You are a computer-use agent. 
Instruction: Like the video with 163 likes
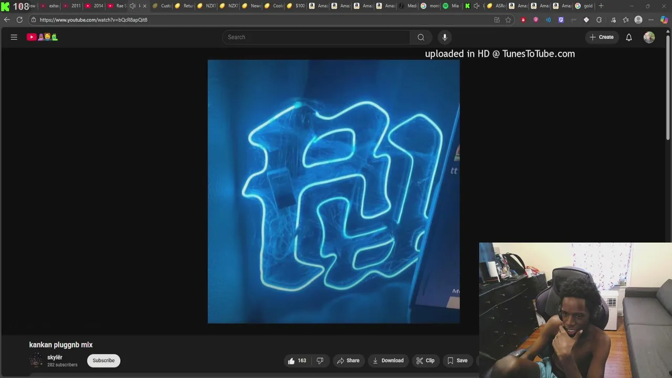point(297,361)
